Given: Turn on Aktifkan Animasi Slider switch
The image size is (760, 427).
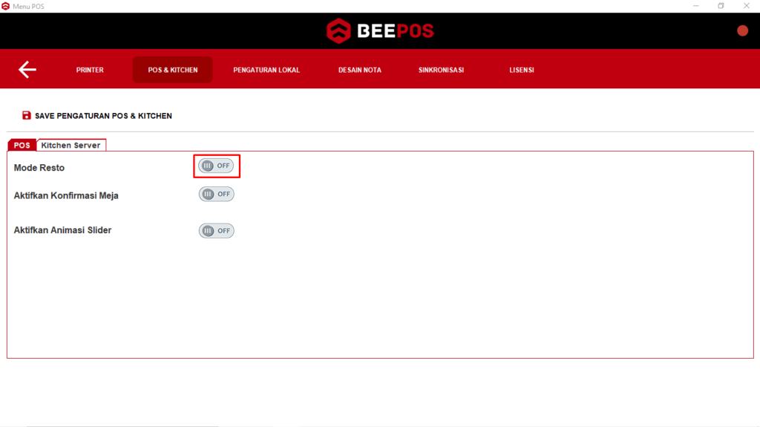Looking at the screenshot, I should coord(216,230).
